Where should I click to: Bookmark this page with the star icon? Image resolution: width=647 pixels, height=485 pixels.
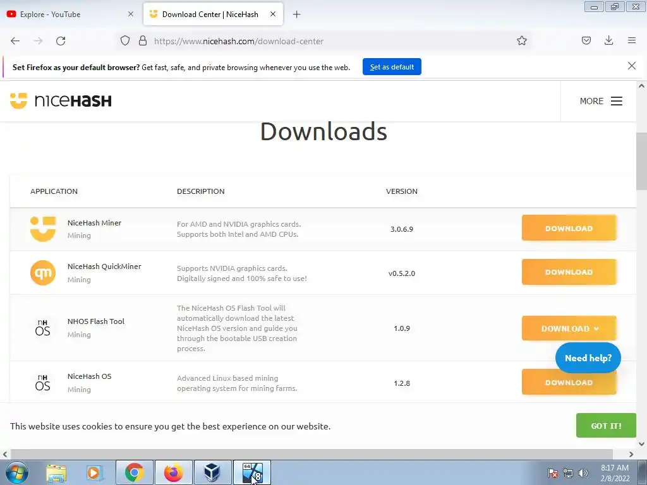coord(522,40)
